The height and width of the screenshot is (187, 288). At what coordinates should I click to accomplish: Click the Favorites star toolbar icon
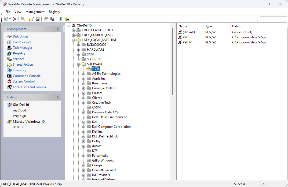(x=67, y=19)
